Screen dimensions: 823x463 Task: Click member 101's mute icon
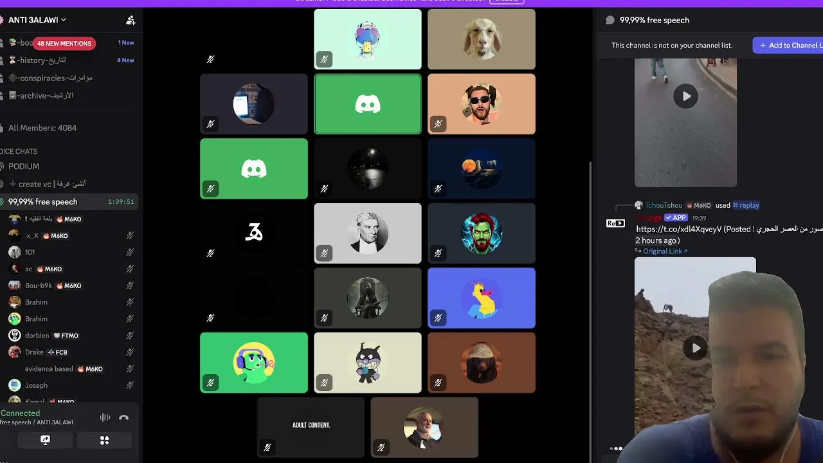130,253
